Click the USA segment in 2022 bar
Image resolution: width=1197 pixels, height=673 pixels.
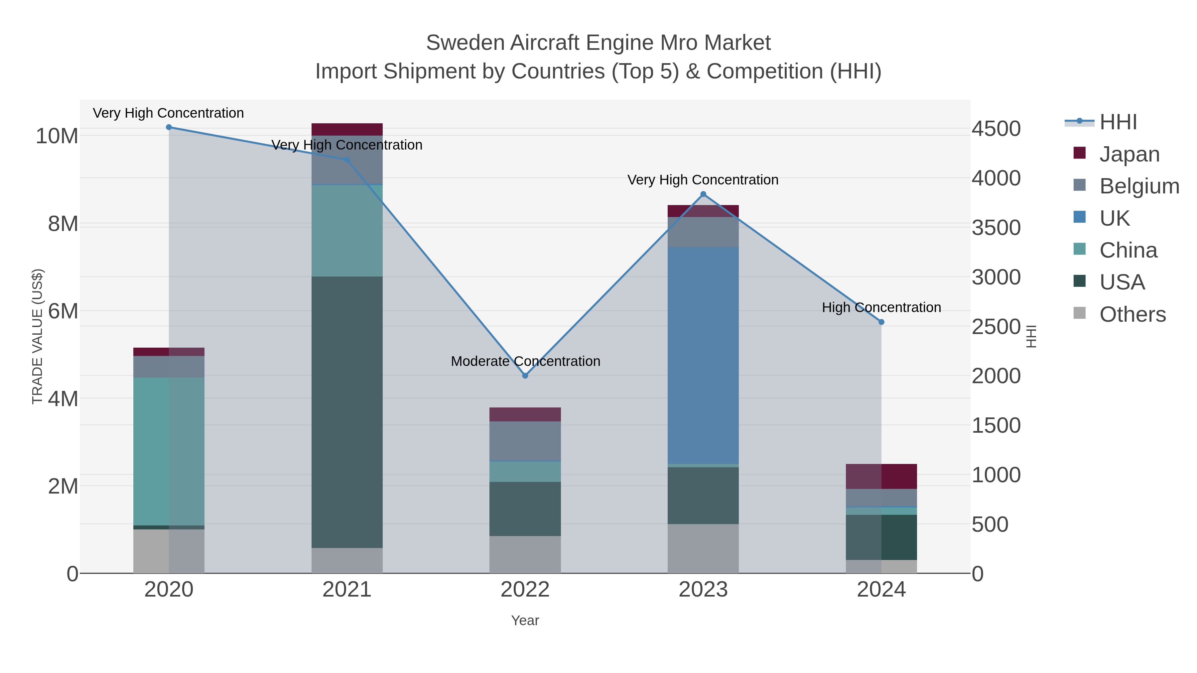(x=525, y=509)
